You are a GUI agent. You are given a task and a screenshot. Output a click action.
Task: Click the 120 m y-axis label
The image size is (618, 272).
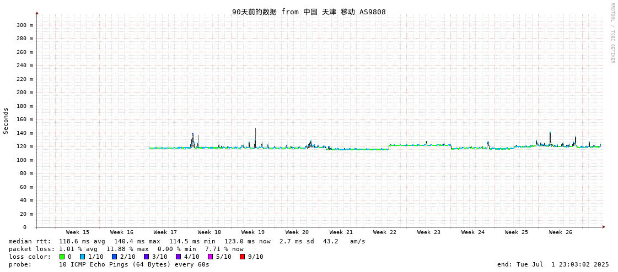pos(25,146)
